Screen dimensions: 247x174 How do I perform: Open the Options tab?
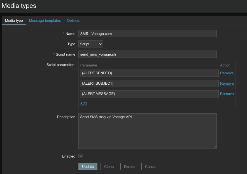pyautogui.click(x=73, y=21)
